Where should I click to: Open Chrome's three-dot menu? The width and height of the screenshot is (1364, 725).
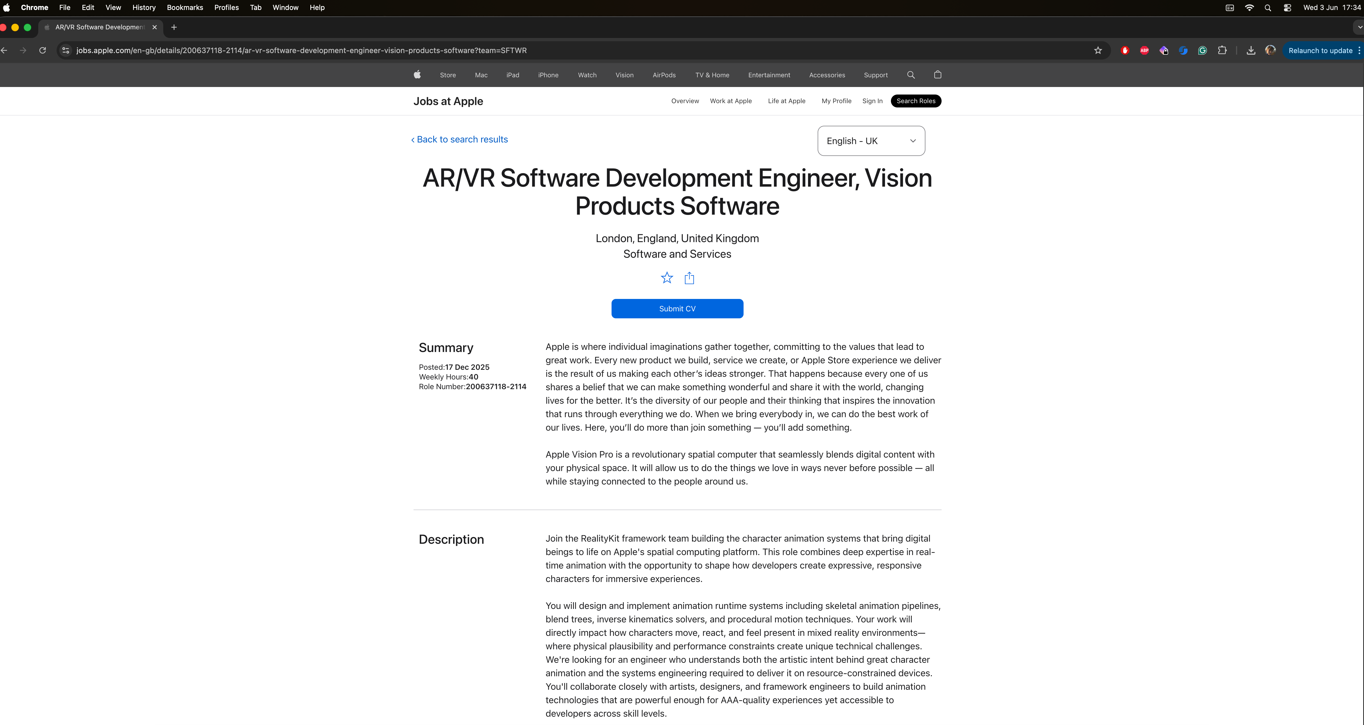click(1359, 50)
